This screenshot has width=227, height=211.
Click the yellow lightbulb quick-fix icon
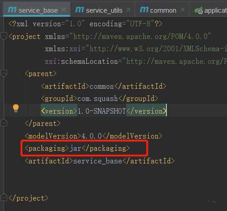[16, 108]
